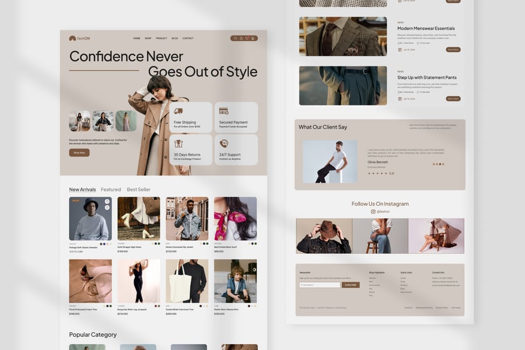Click the 24/7 Support phone icon
The image size is (525, 350).
(223, 143)
